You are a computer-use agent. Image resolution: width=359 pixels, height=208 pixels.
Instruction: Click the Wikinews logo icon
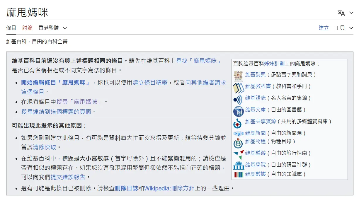[238, 133]
